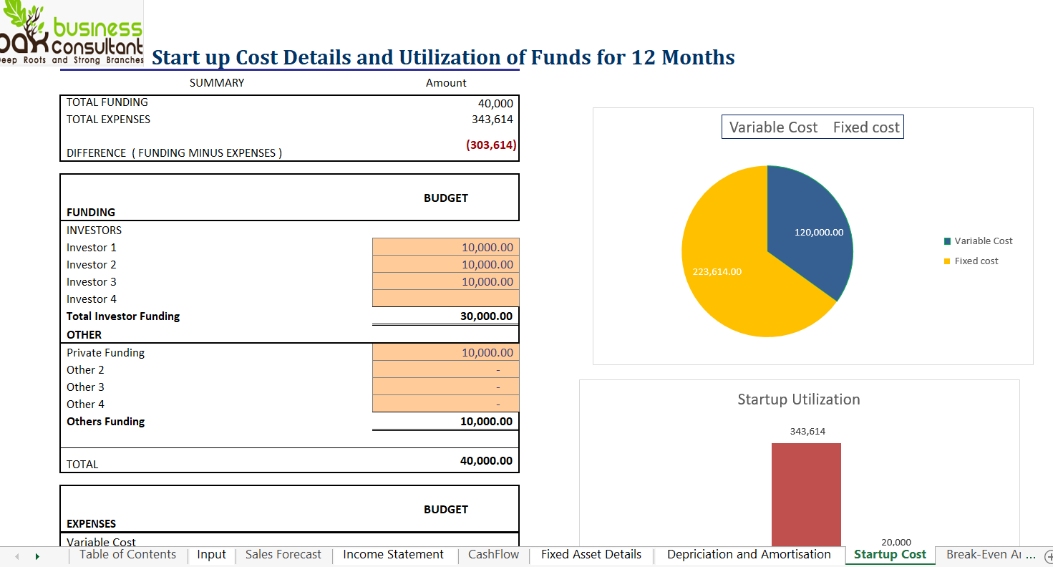Viewport: 1053px width, 567px height.
Task: Click the Variable Cost legend swatch
Action: tap(948, 241)
